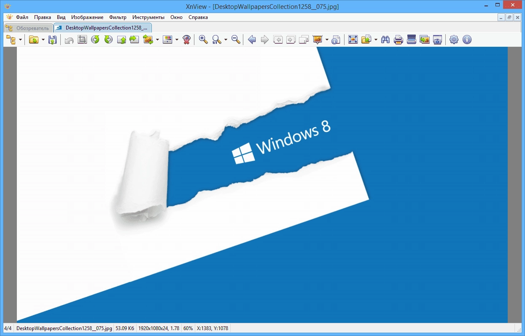Click the Undo arrow icon
This screenshot has width=525, height=336.
click(69, 40)
